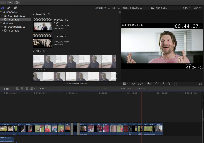The image size is (204, 143).
Task: Toggle the audio meters beside timecode
Action: coord(175,84)
